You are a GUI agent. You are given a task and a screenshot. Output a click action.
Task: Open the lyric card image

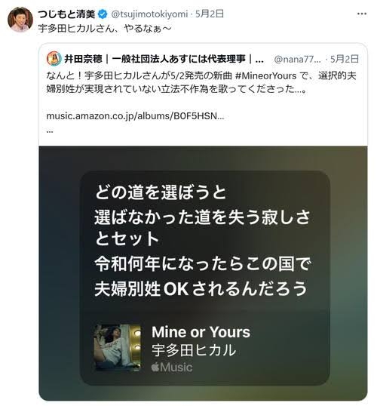[x=203, y=273]
